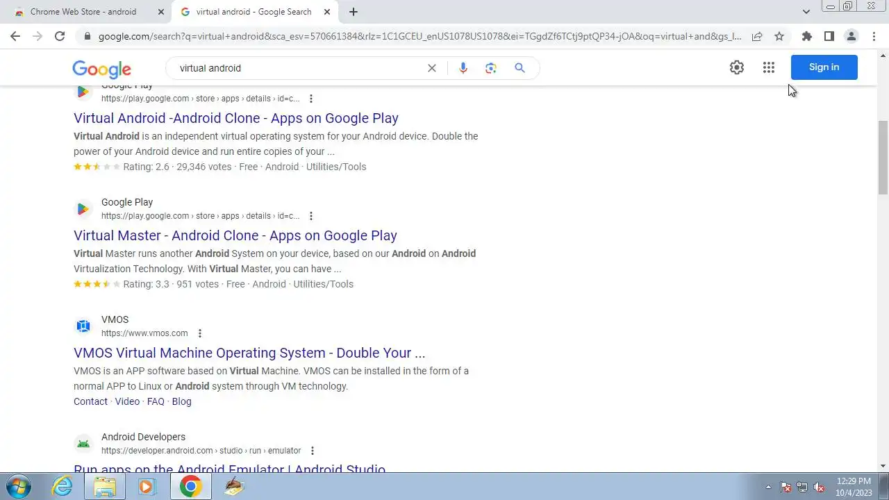
Task: Click Google Play favicon of Virtual Master result
Action: pyautogui.click(x=83, y=208)
